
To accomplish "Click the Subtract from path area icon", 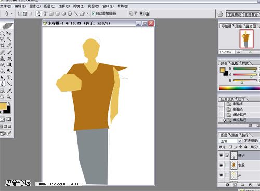I will (x=136, y=13).
